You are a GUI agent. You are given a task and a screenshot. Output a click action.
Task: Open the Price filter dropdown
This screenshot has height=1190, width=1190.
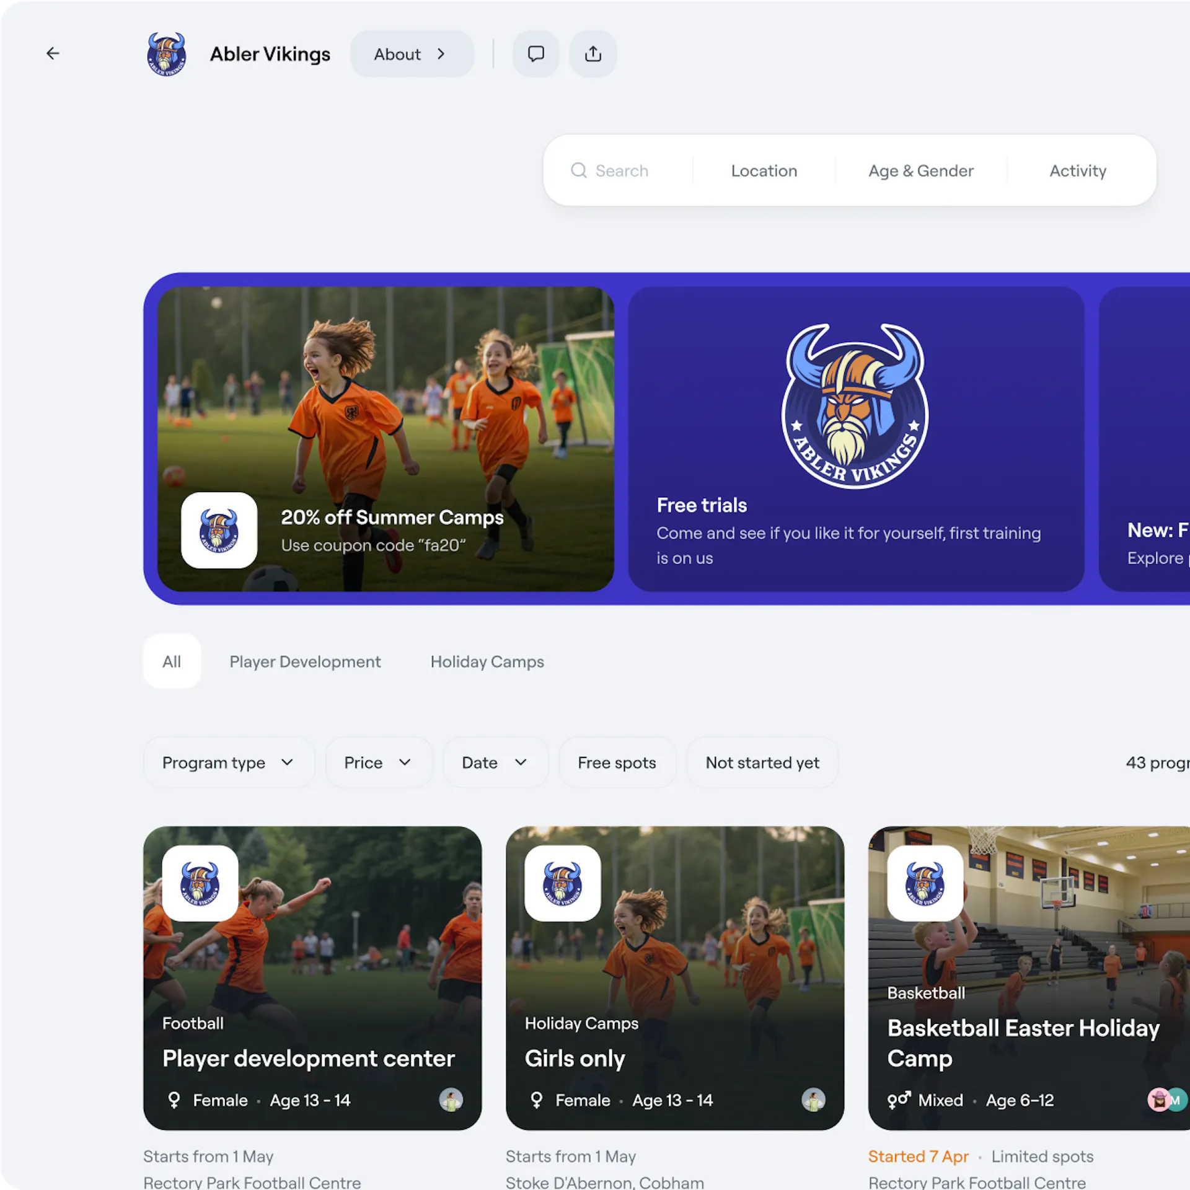click(377, 762)
